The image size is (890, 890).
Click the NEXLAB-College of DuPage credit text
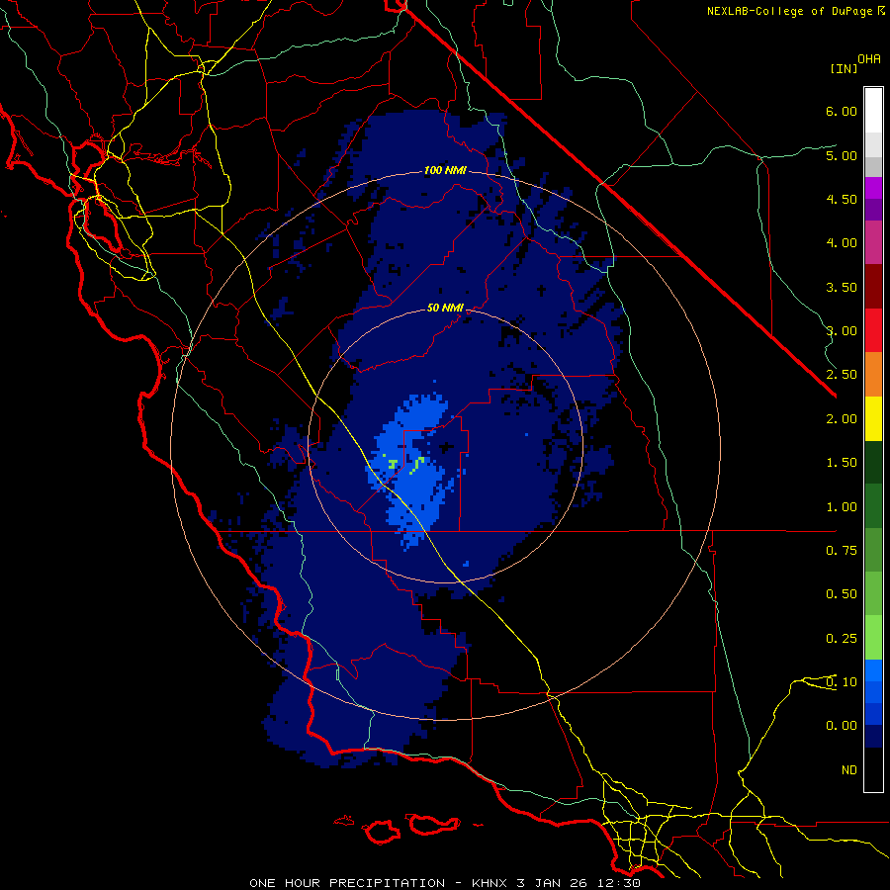pos(790,11)
